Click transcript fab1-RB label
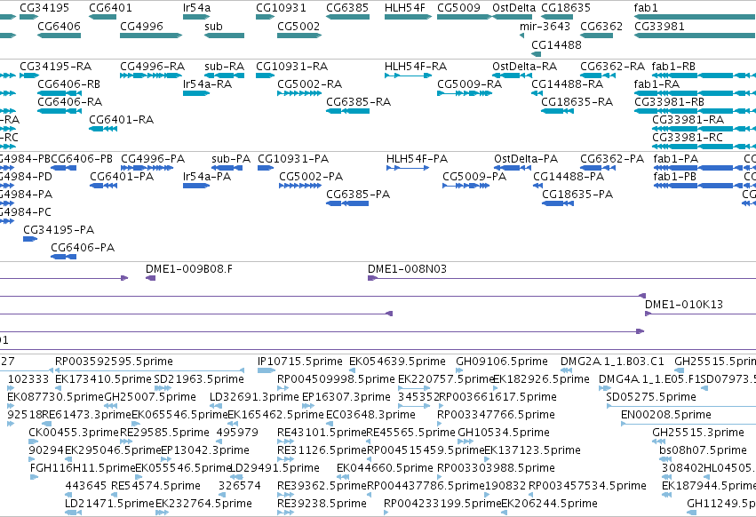 pyautogui.click(x=673, y=66)
